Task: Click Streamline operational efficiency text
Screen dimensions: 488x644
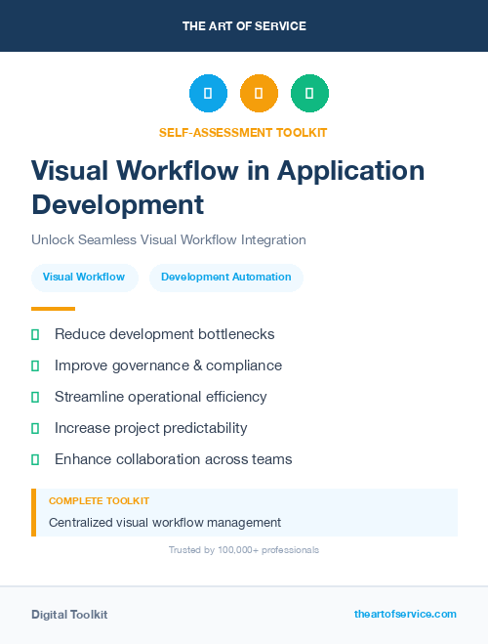Action: [160, 397]
